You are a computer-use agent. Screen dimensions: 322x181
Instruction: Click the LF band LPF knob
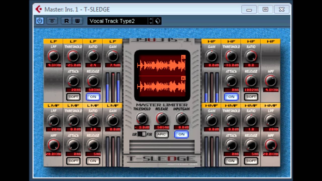coord(53,56)
